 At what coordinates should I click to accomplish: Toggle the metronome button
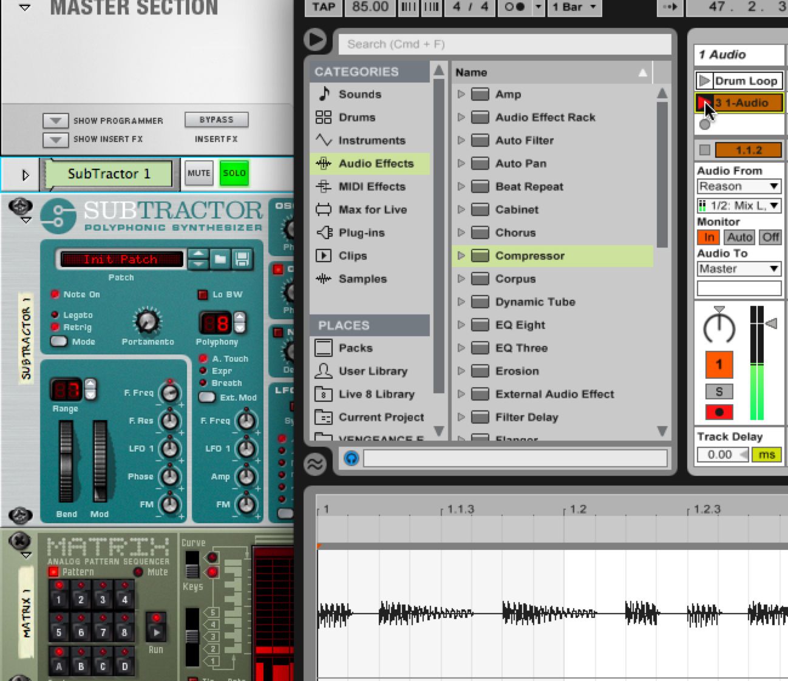pyautogui.click(x=515, y=7)
